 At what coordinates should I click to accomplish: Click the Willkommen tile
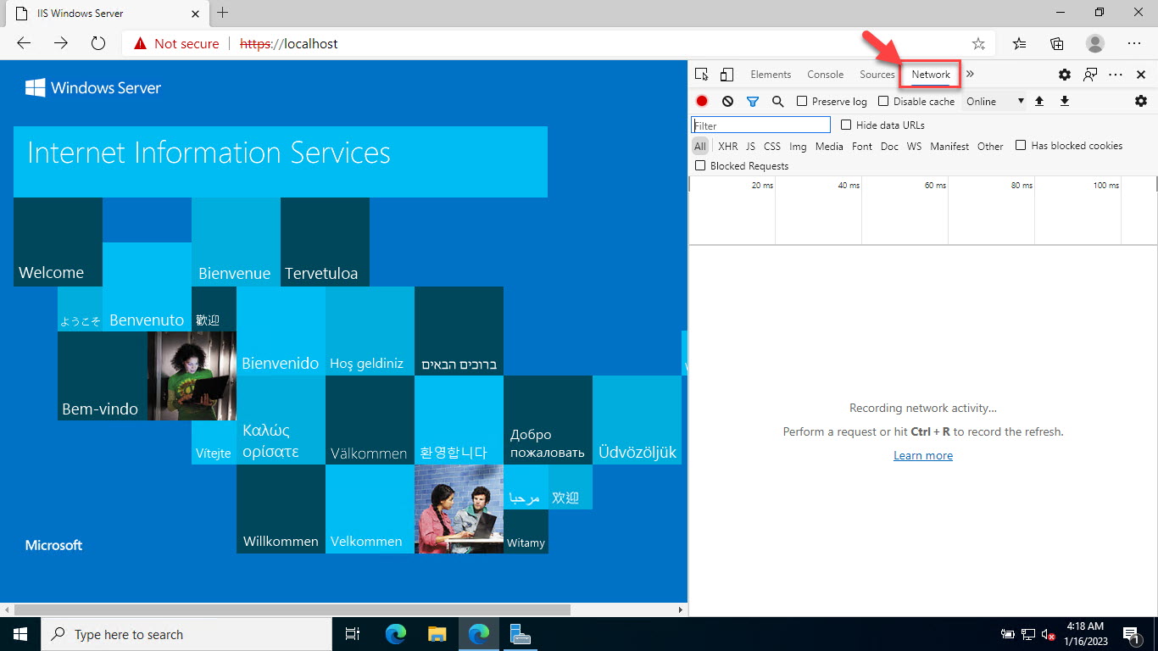[x=281, y=509]
